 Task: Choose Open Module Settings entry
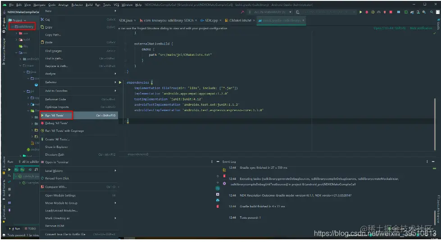coord(79,195)
